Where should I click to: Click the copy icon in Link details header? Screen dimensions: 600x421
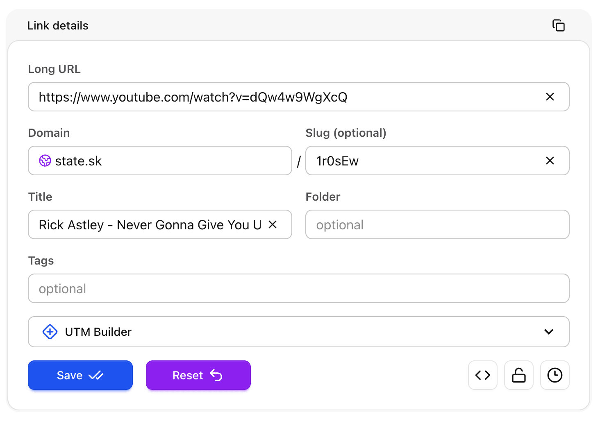point(558,25)
